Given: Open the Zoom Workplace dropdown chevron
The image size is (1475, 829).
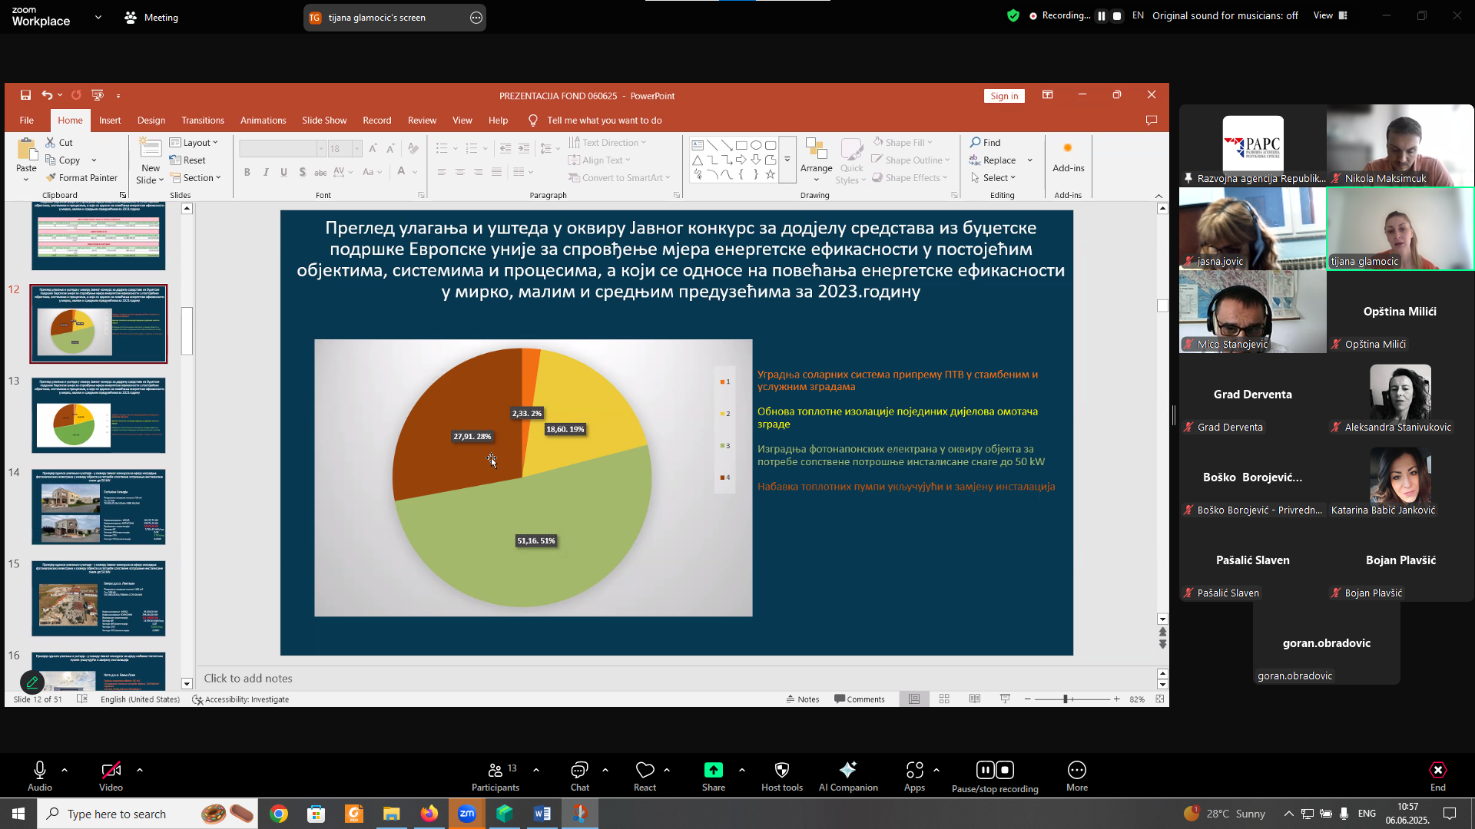Looking at the screenshot, I should pos(98,17).
